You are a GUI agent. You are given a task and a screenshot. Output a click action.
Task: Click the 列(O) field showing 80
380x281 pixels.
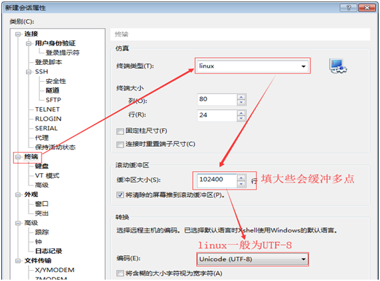click(217, 100)
